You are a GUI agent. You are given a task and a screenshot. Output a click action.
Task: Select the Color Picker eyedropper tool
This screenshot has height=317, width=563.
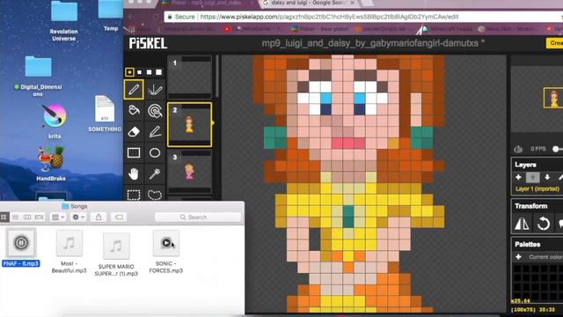point(155,174)
